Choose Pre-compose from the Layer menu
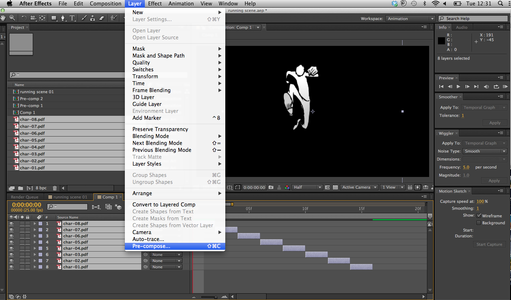 pyautogui.click(x=151, y=246)
